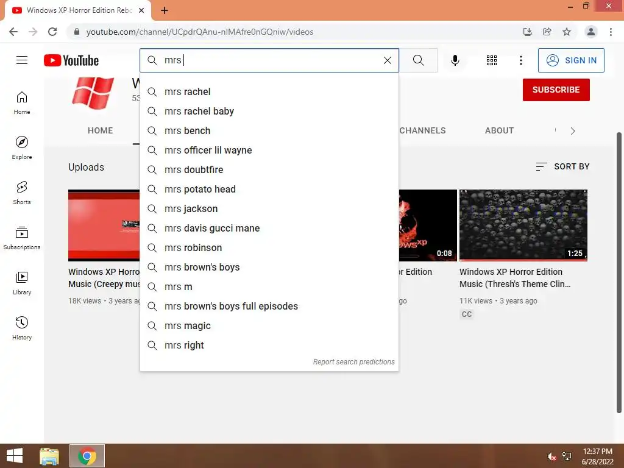Open the Windows Start menu
The height and width of the screenshot is (468, 624).
click(15, 456)
